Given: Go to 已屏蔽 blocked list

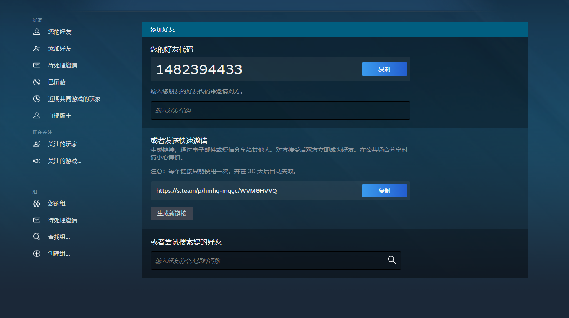Looking at the screenshot, I should pos(57,82).
